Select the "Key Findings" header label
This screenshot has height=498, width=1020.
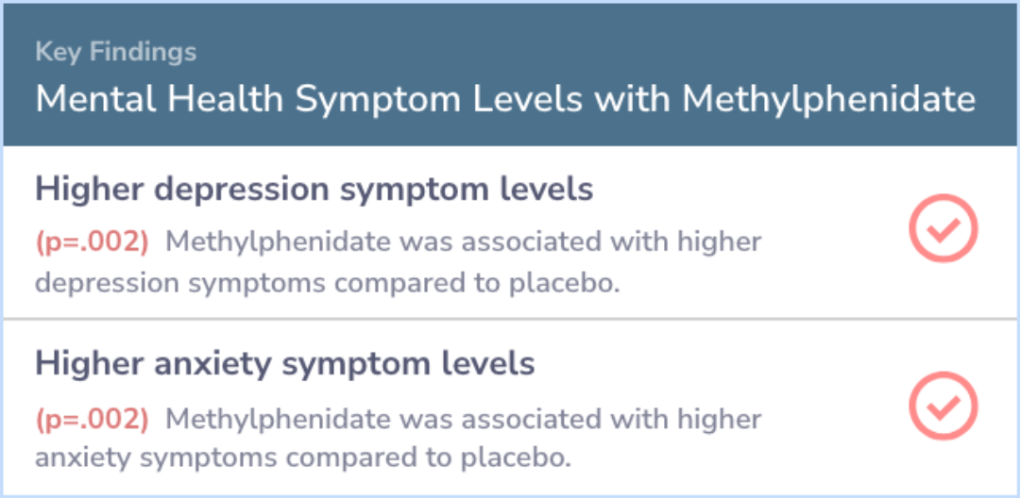[x=116, y=52]
